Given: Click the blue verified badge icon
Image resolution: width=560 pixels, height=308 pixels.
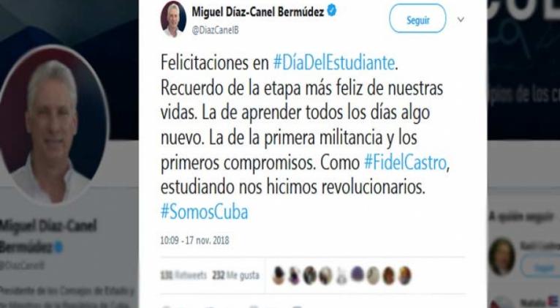Looking at the screenshot, I should [332, 11].
